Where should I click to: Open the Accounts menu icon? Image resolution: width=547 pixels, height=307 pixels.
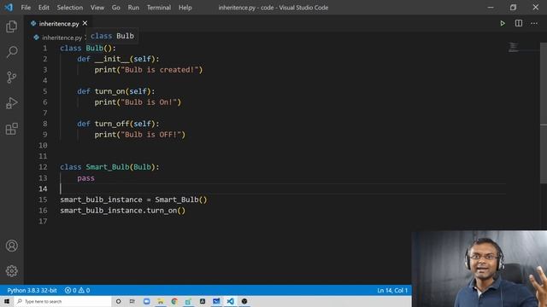pos(11,246)
